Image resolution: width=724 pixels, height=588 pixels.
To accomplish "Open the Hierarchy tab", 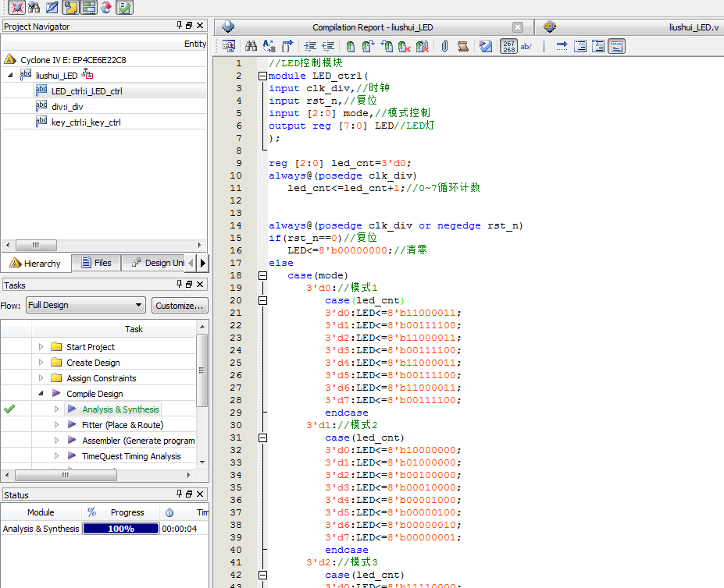I will (36, 263).
